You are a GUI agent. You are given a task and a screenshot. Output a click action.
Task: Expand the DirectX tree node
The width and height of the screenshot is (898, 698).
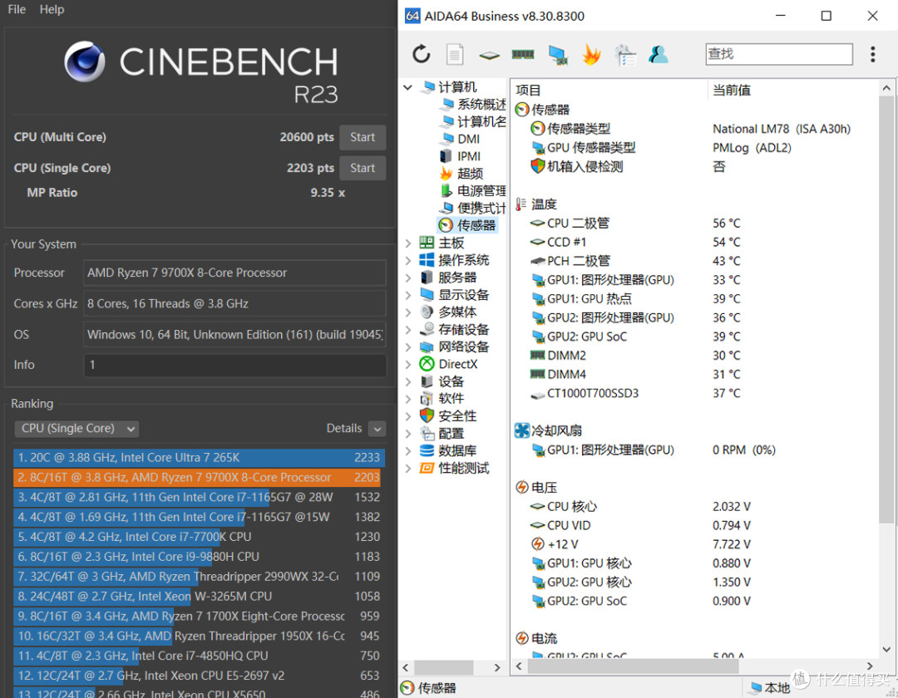coord(407,365)
